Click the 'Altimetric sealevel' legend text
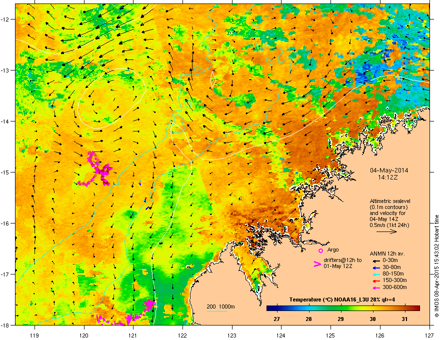This screenshot has height=340, width=440. 390,201
